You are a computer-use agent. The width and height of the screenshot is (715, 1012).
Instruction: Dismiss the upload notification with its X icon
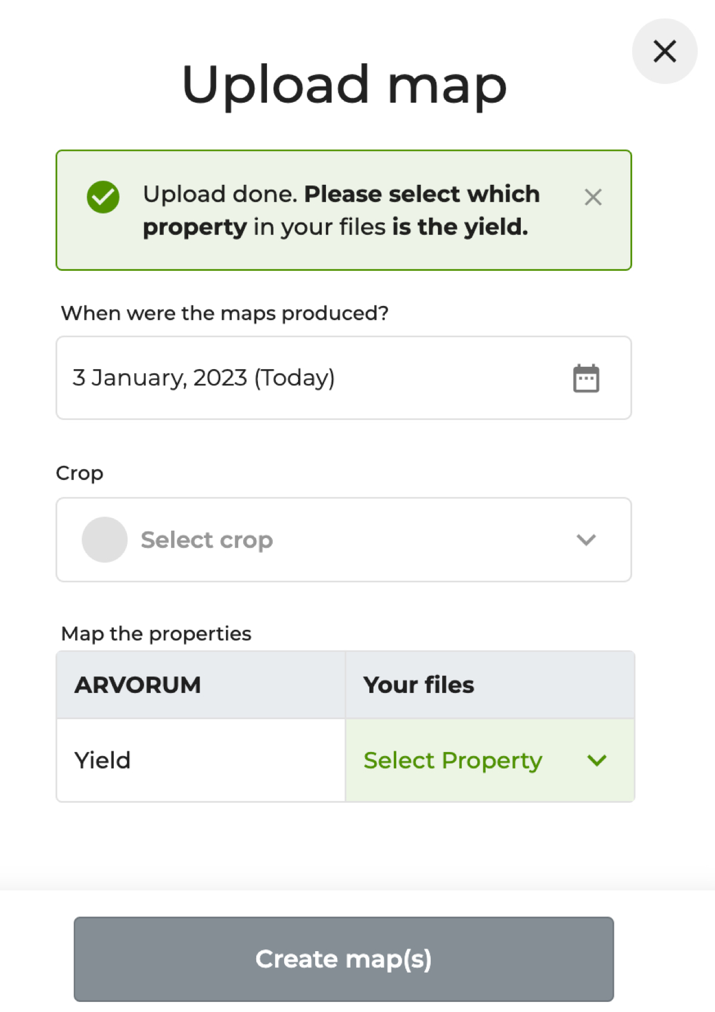pyautogui.click(x=593, y=197)
